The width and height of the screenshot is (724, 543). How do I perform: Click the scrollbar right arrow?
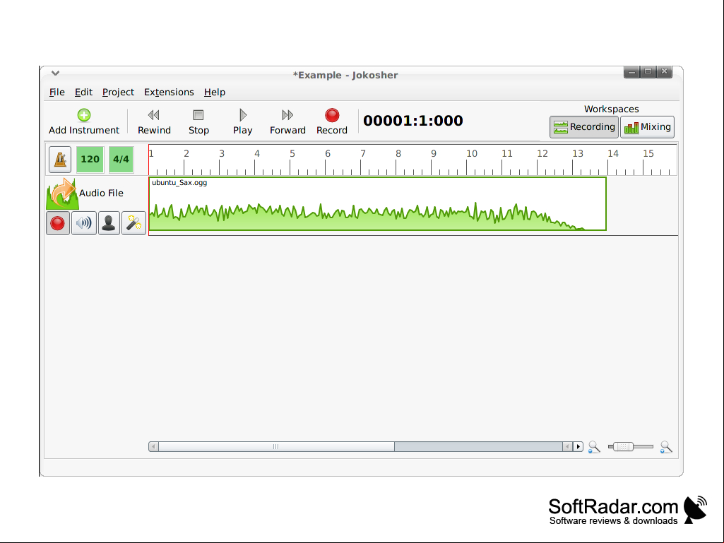click(x=578, y=446)
